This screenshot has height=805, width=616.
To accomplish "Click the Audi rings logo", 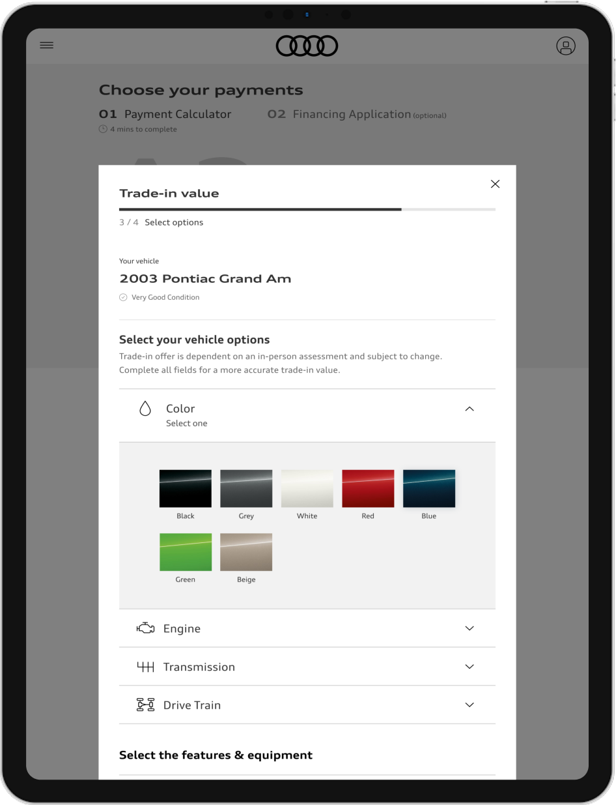I will tap(307, 46).
